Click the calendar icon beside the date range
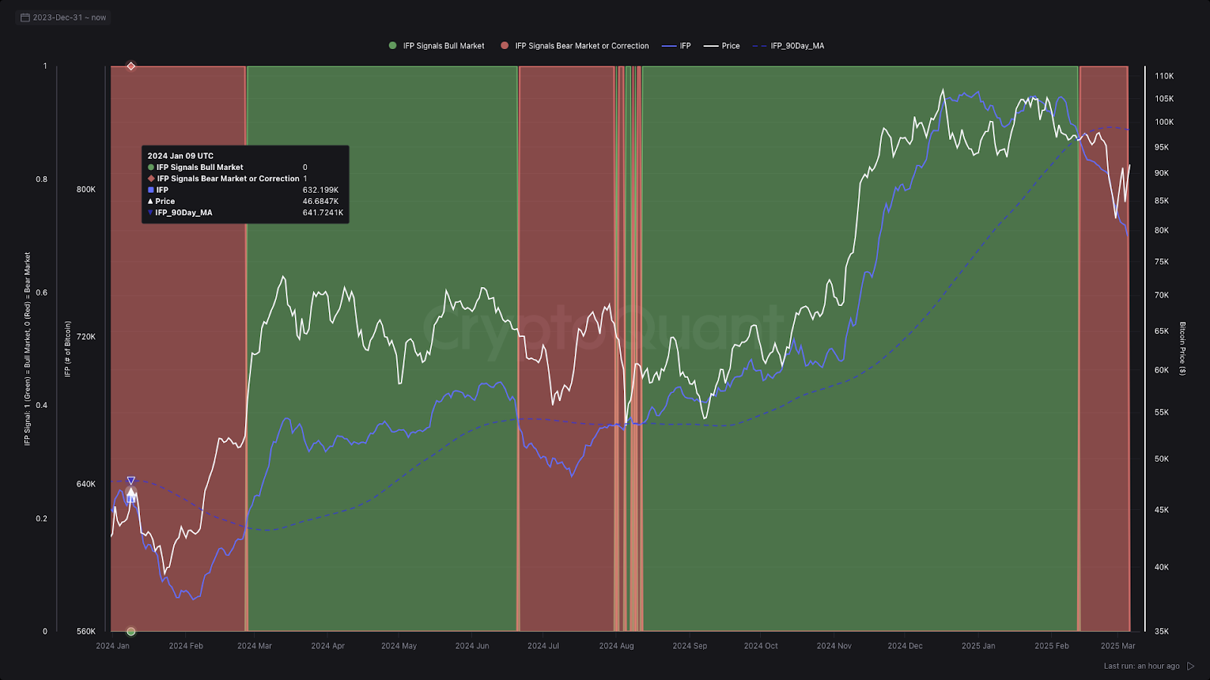 pyautogui.click(x=25, y=17)
